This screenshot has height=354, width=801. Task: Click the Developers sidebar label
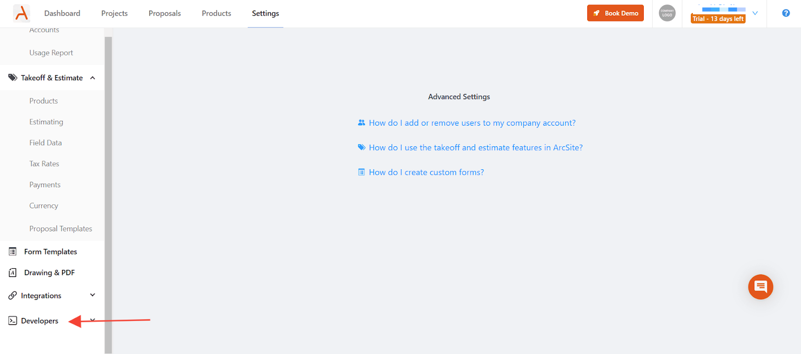[40, 320]
